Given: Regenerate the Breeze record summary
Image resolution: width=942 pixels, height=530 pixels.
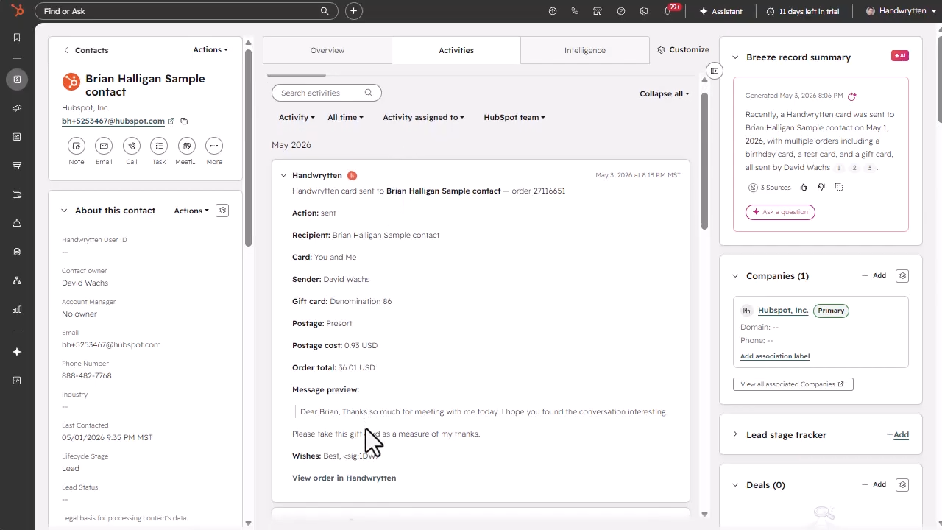Looking at the screenshot, I should coord(852,96).
